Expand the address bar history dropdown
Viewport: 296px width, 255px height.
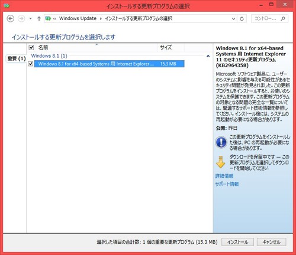[x=233, y=19]
